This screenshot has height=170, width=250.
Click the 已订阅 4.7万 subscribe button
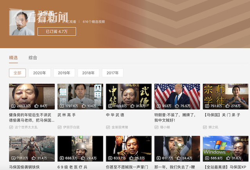tap(57, 31)
